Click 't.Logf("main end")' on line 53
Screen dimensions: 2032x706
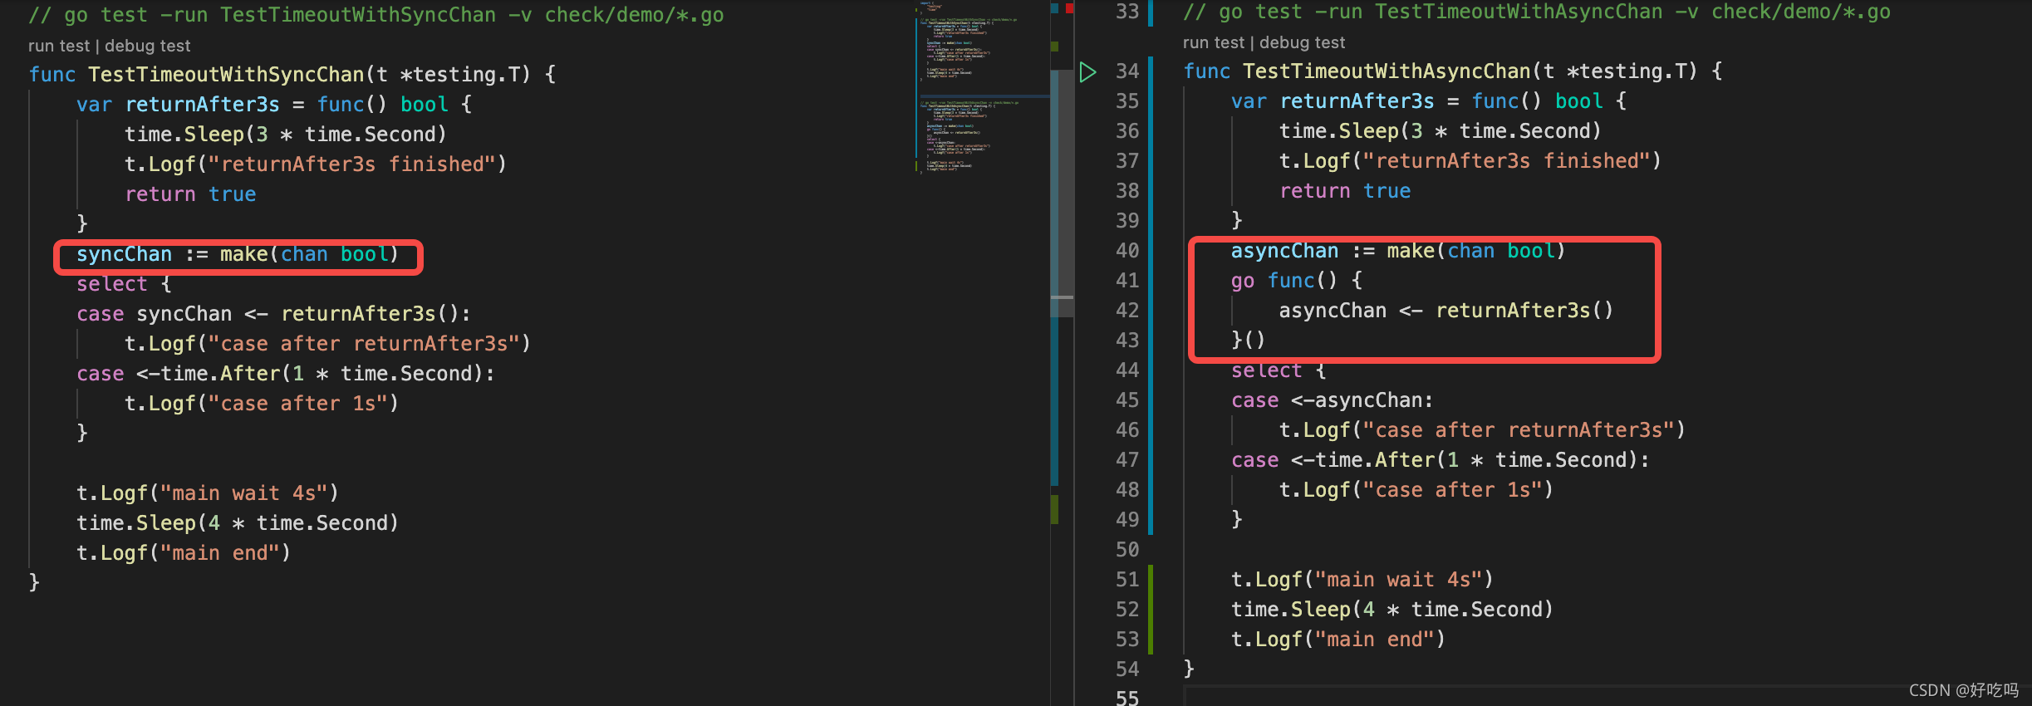1338,640
